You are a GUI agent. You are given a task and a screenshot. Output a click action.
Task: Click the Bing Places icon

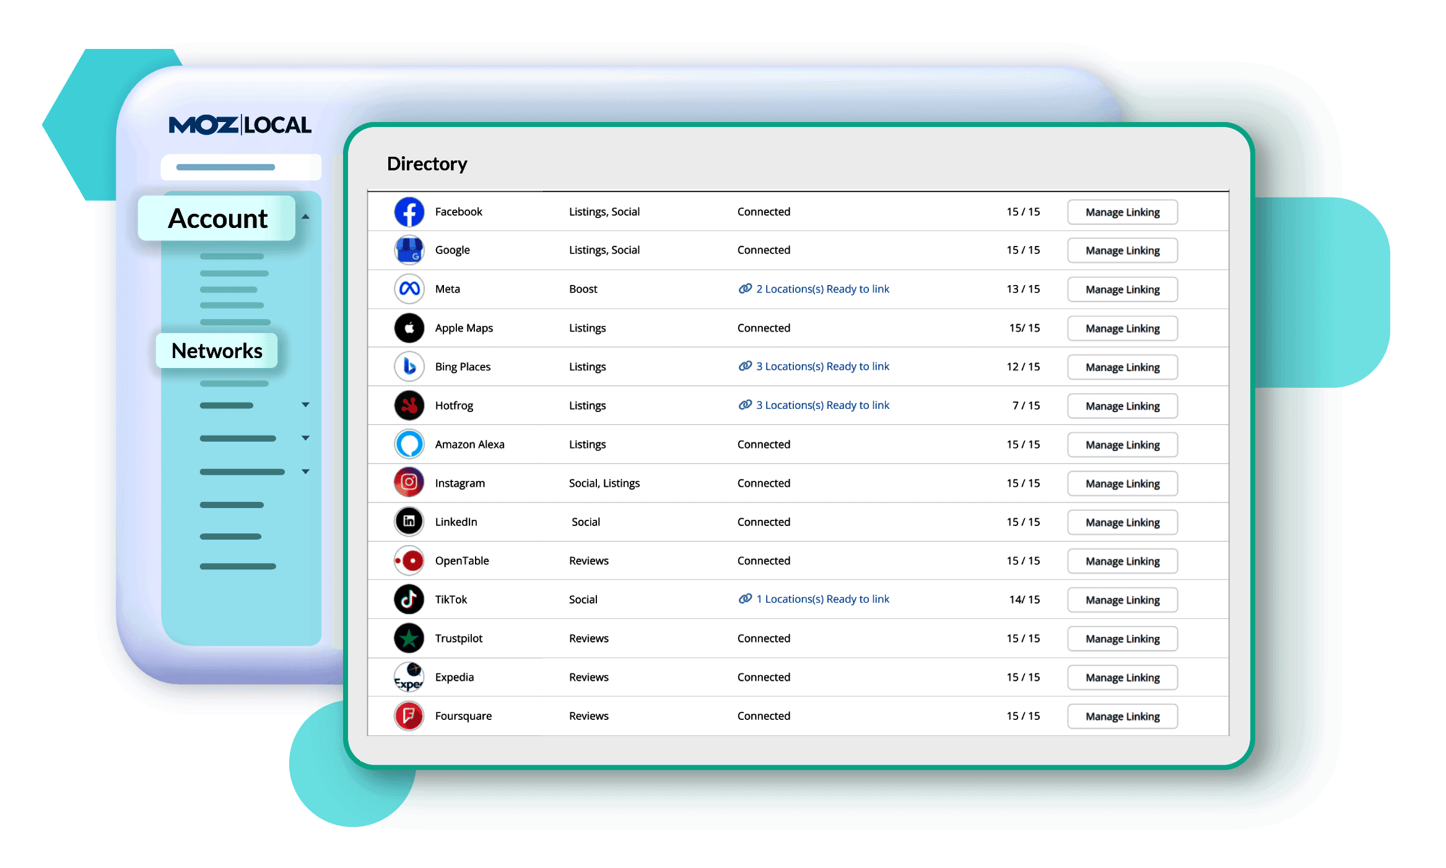click(x=409, y=367)
